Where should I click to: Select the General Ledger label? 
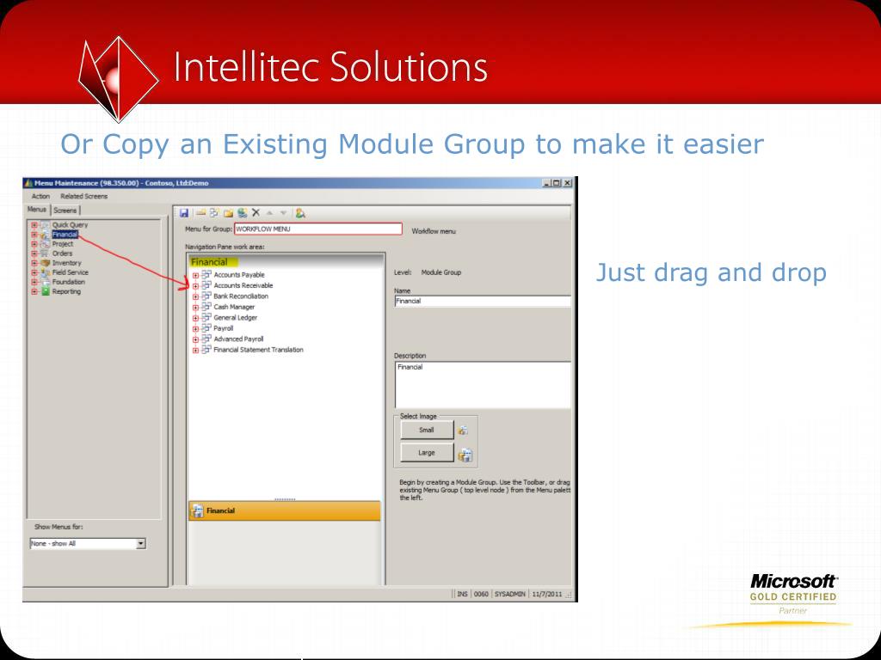click(x=236, y=318)
